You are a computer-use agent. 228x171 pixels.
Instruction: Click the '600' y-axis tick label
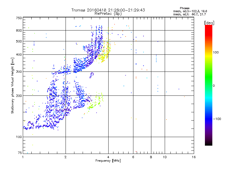(x=19, y=30)
